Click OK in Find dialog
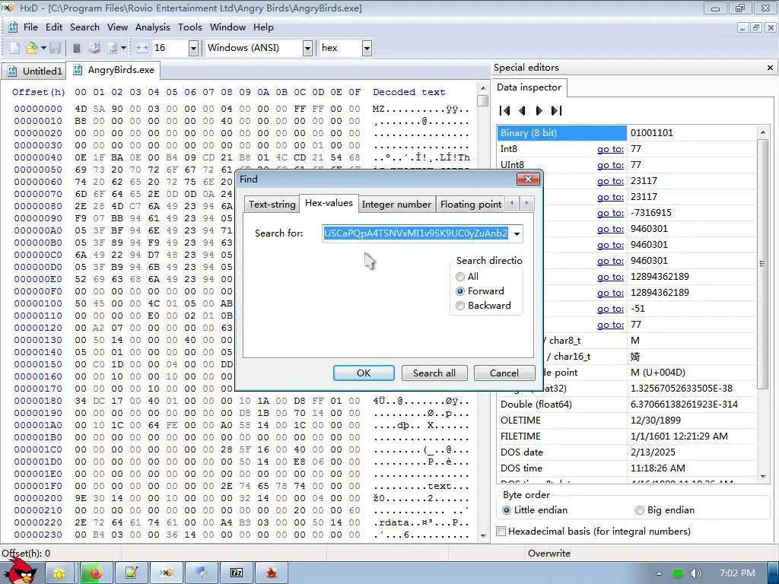779x584 pixels. coord(364,373)
